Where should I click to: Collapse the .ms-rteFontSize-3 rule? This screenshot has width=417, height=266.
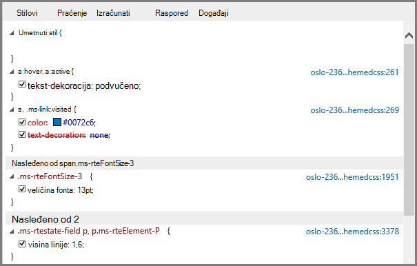pyautogui.click(x=12, y=176)
